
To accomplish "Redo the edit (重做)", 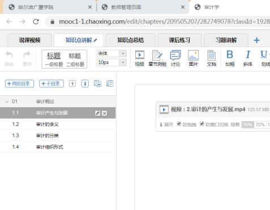I will 27,59.
